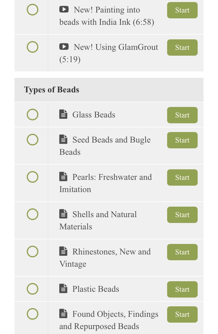The height and width of the screenshot is (334, 218).
Task: Open the Pearls: Freshwater and Imitation lesson title
Action: 106,183
